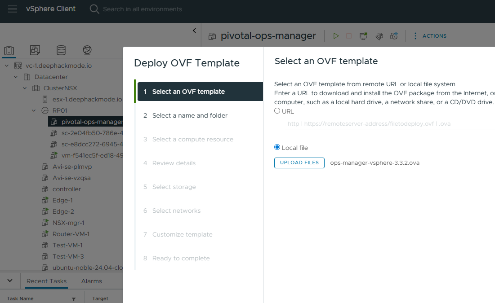Collapse the bottom Recent Tasks panel chevron

[x=10, y=280]
